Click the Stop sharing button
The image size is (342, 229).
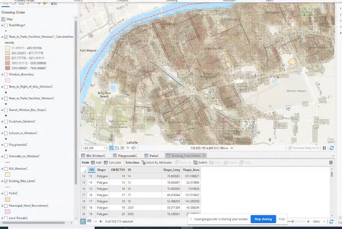coord(263,219)
